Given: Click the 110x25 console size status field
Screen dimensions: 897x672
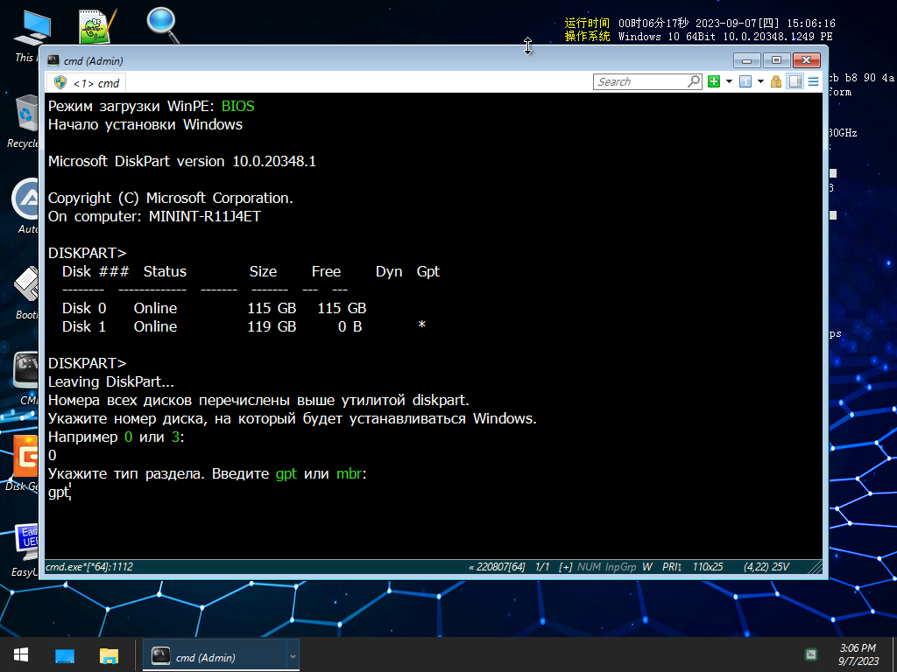Looking at the screenshot, I should coord(708,567).
